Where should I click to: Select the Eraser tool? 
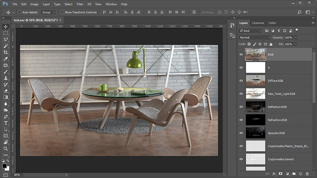[x=6, y=91]
